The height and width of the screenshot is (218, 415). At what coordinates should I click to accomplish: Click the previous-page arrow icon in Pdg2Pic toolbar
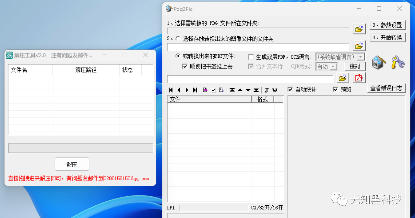[179, 90]
